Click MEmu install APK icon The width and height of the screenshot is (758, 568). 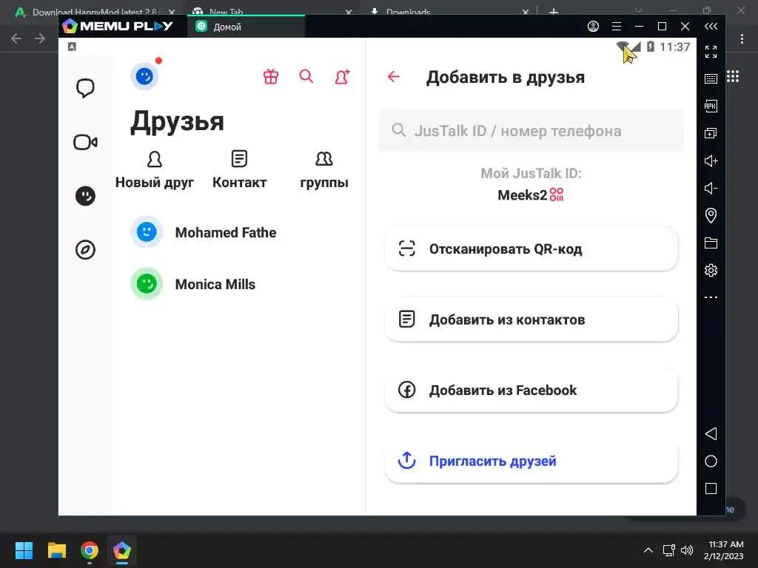pyautogui.click(x=711, y=106)
